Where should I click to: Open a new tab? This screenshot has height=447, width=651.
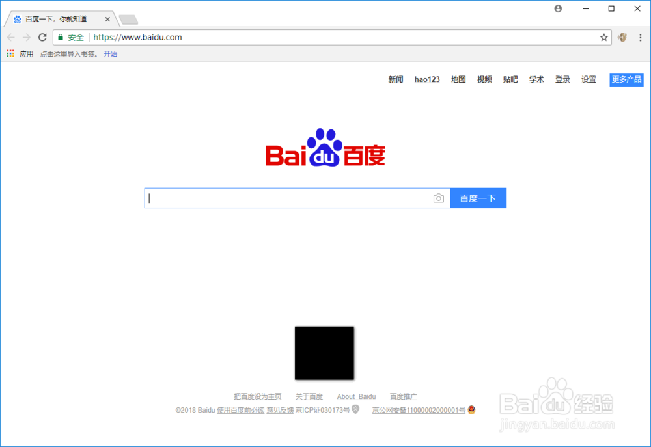(128, 20)
